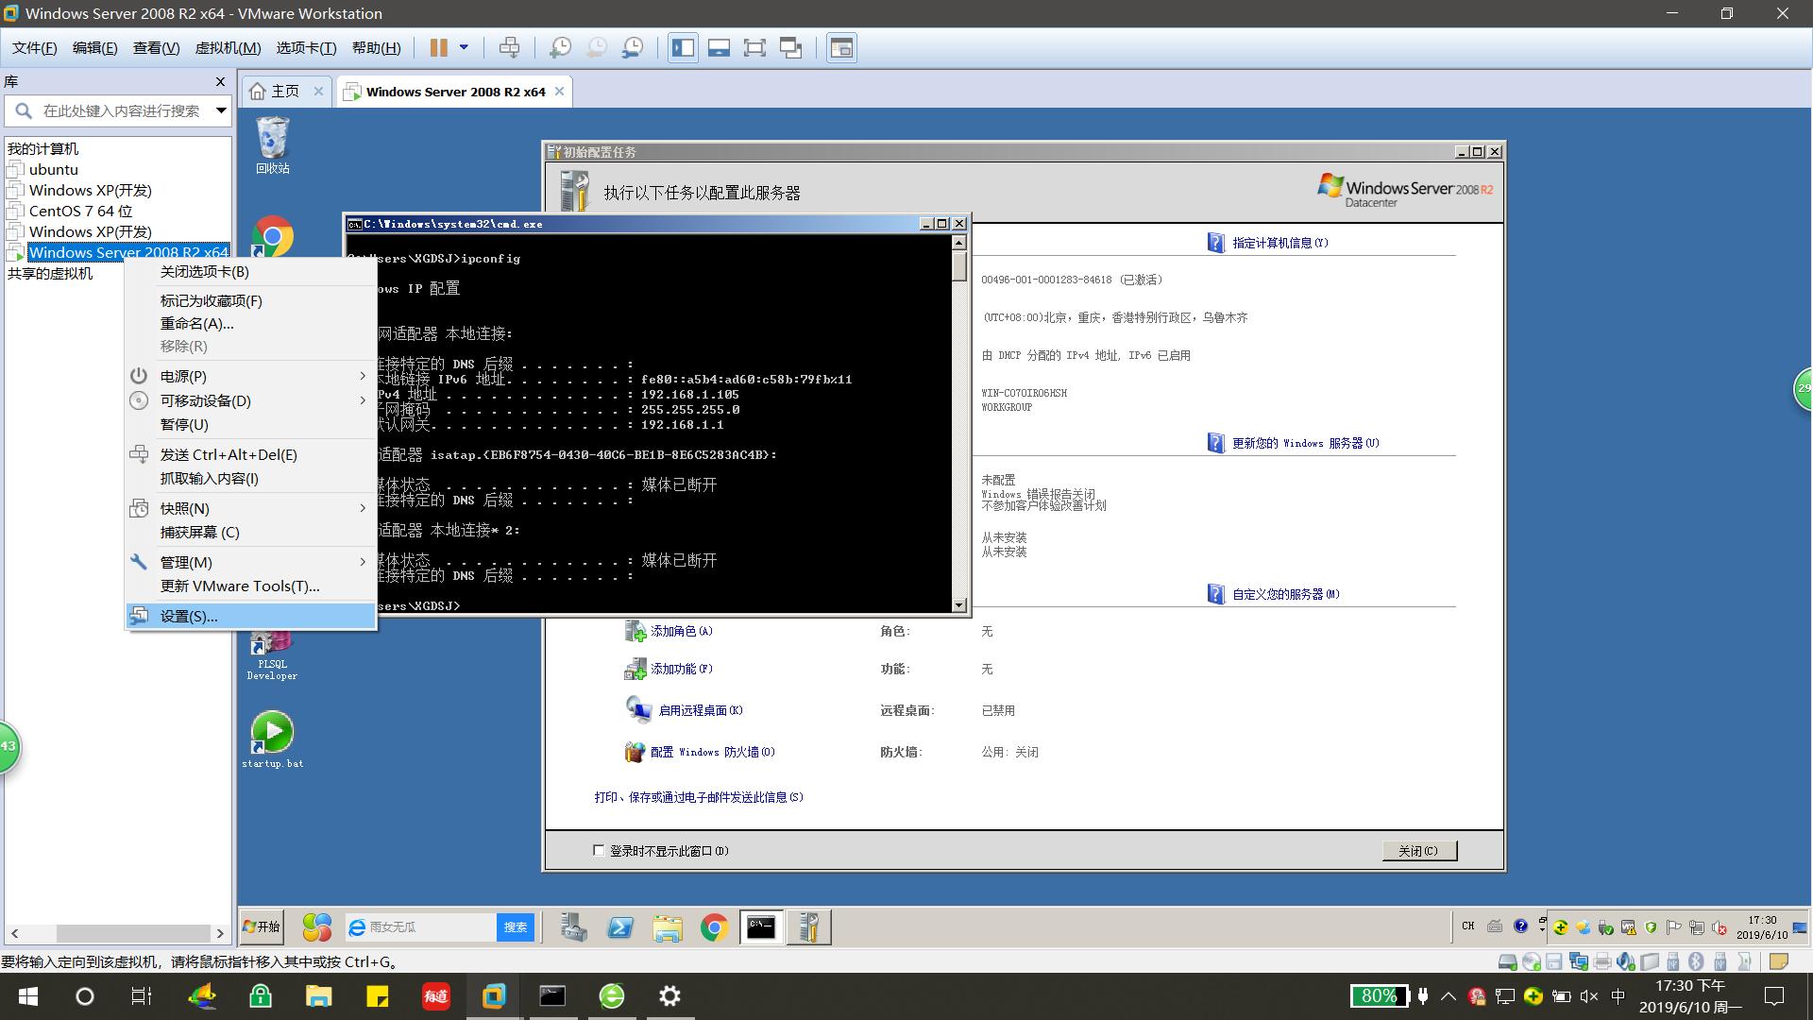
Task: Open 指定计算机信息(Y) help icon
Action: [x=1216, y=243]
